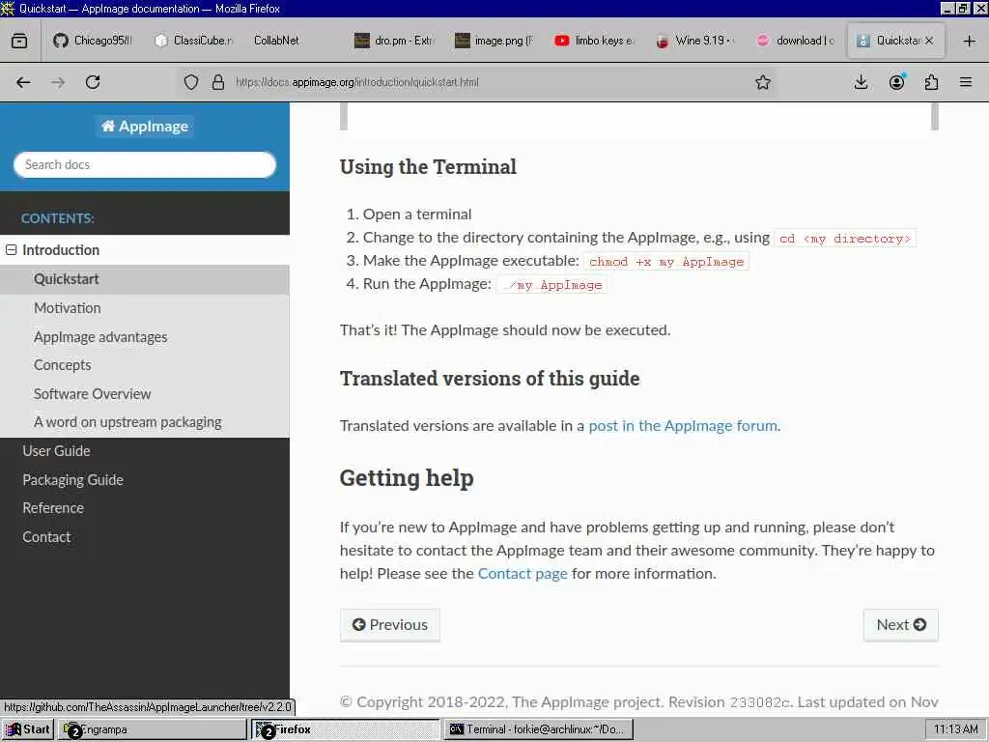989x742 pixels.
Task: Click the Next page button
Action: pyautogui.click(x=901, y=625)
